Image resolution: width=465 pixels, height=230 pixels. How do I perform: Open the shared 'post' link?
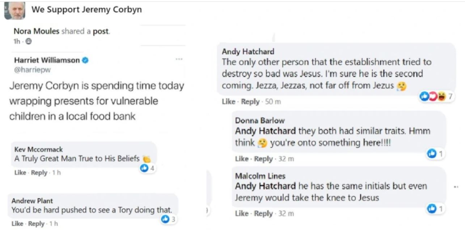coord(101,31)
